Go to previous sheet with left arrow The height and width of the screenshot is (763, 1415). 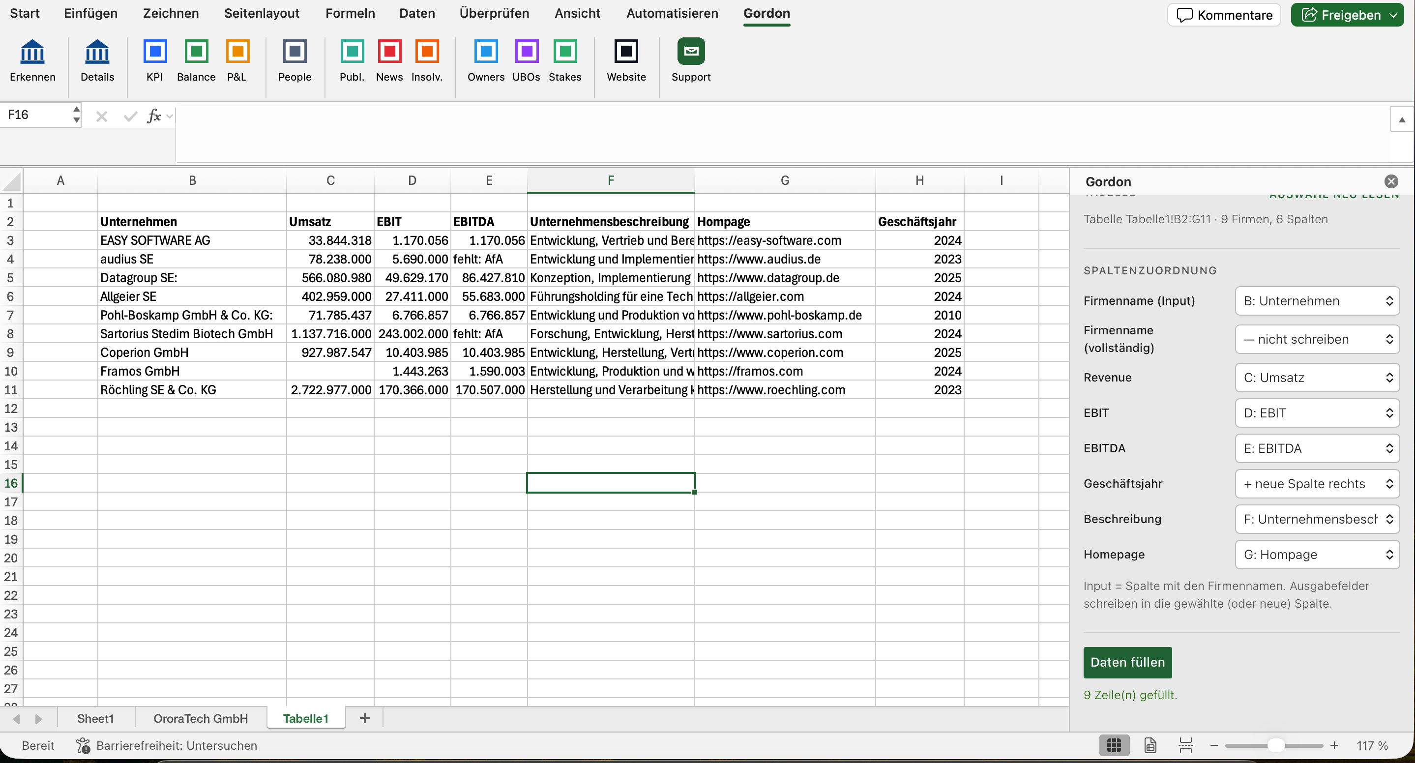click(16, 718)
